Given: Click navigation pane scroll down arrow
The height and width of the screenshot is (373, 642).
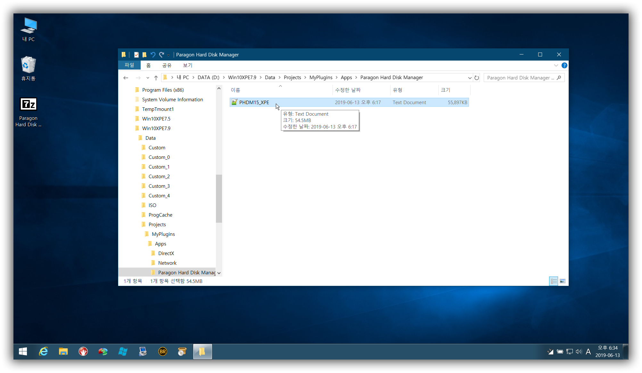Looking at the screenshot, I should [219, 273].
